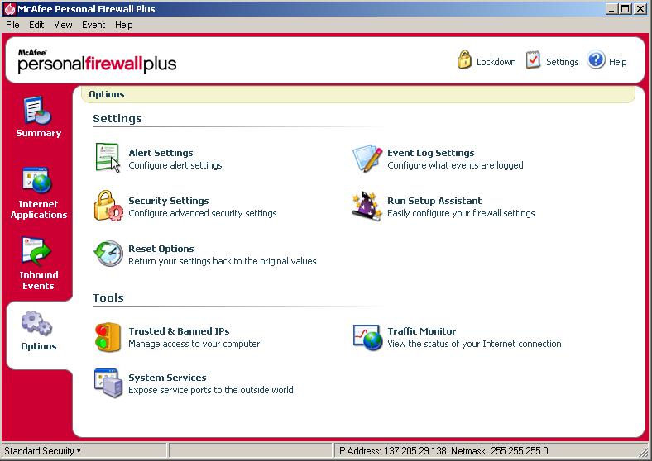Click the Options gears sidebar icon
Screen dimensions: 652x461
coord(36,323)
